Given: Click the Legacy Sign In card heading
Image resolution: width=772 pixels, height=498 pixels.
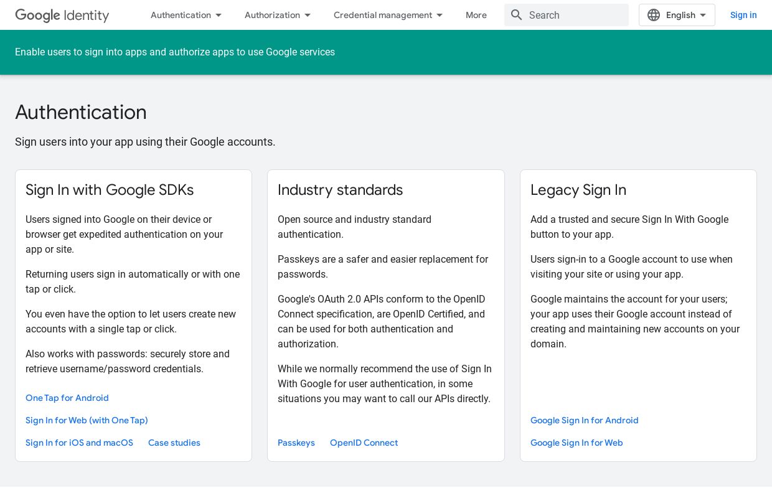Looking at the screenshot, I should point(578,190).
